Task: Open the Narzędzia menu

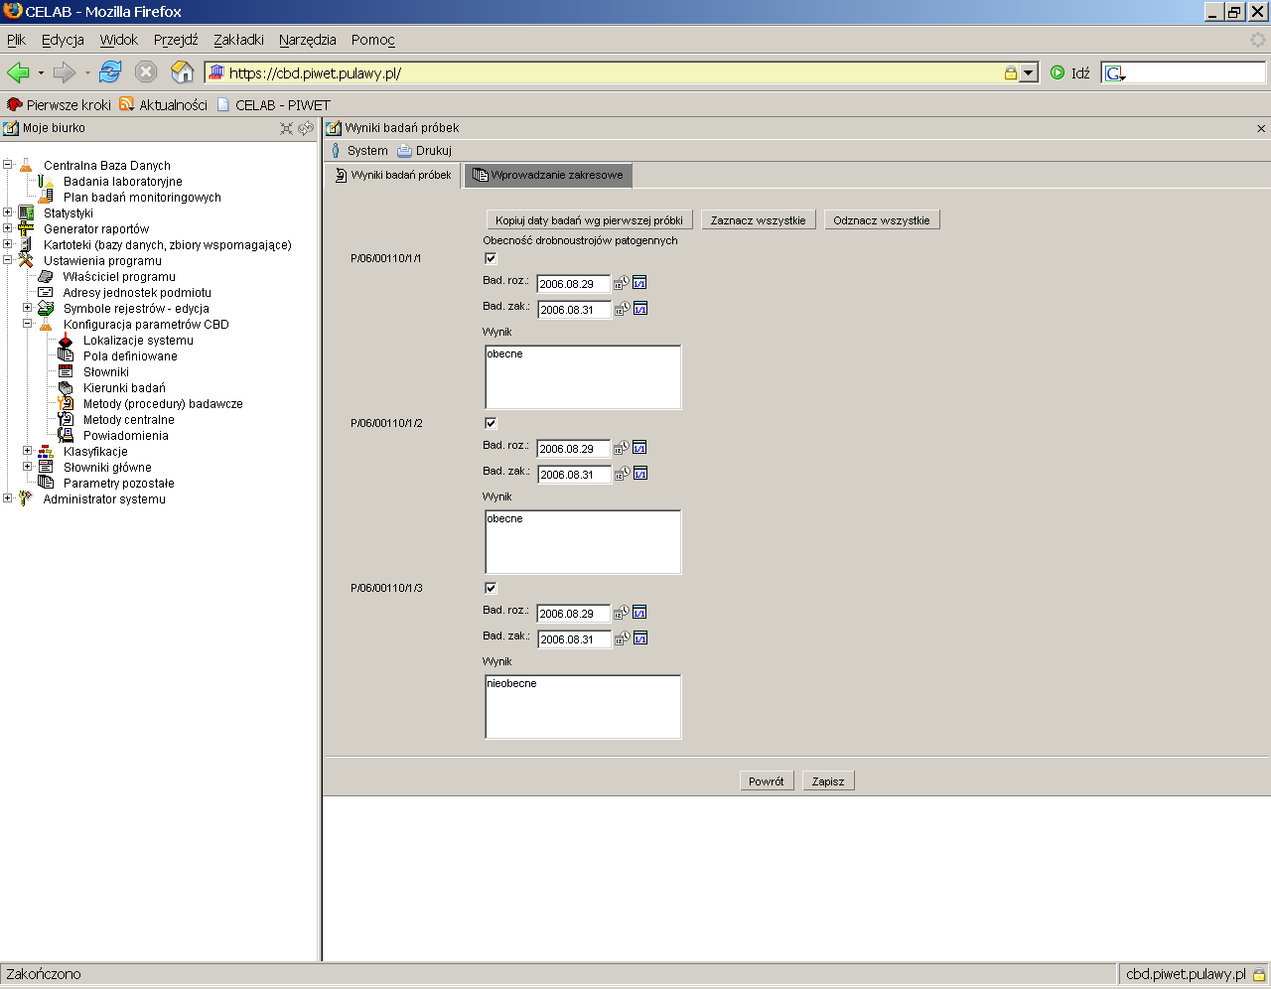Action: click(x=307, y=40)
